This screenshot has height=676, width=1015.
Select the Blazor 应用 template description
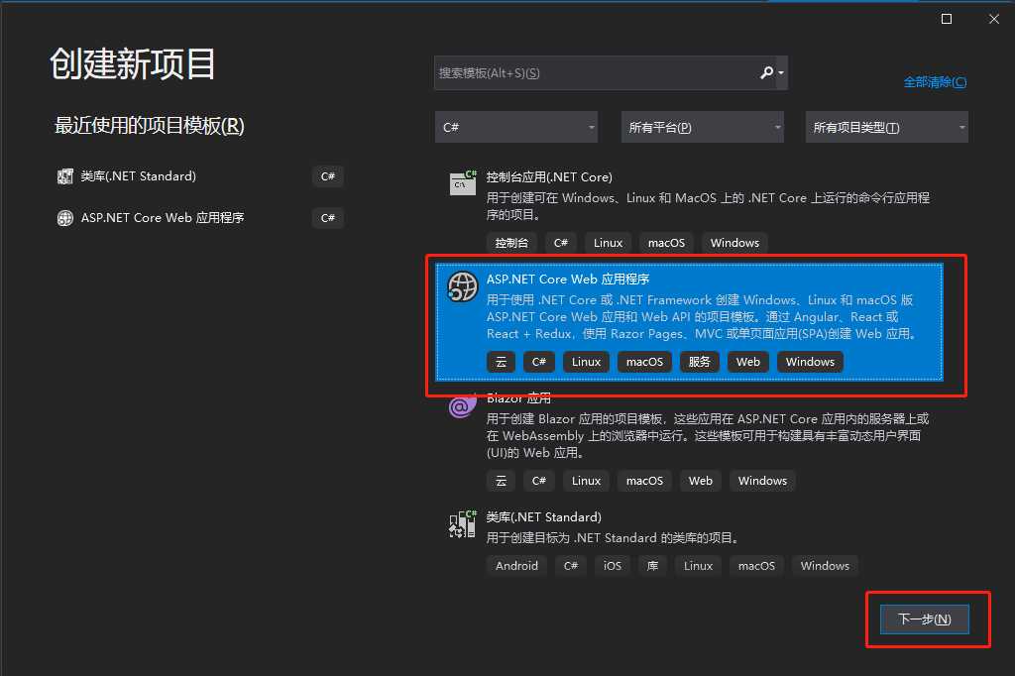[x=708, y=436]
